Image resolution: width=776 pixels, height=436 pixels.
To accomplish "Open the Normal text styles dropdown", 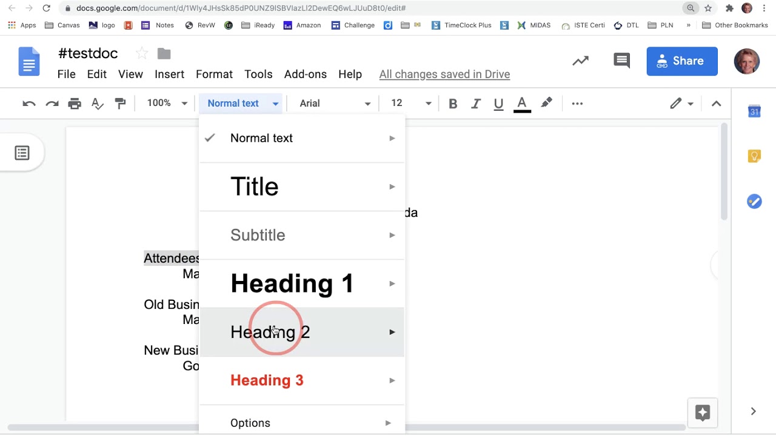I will (x=242, y=104).
